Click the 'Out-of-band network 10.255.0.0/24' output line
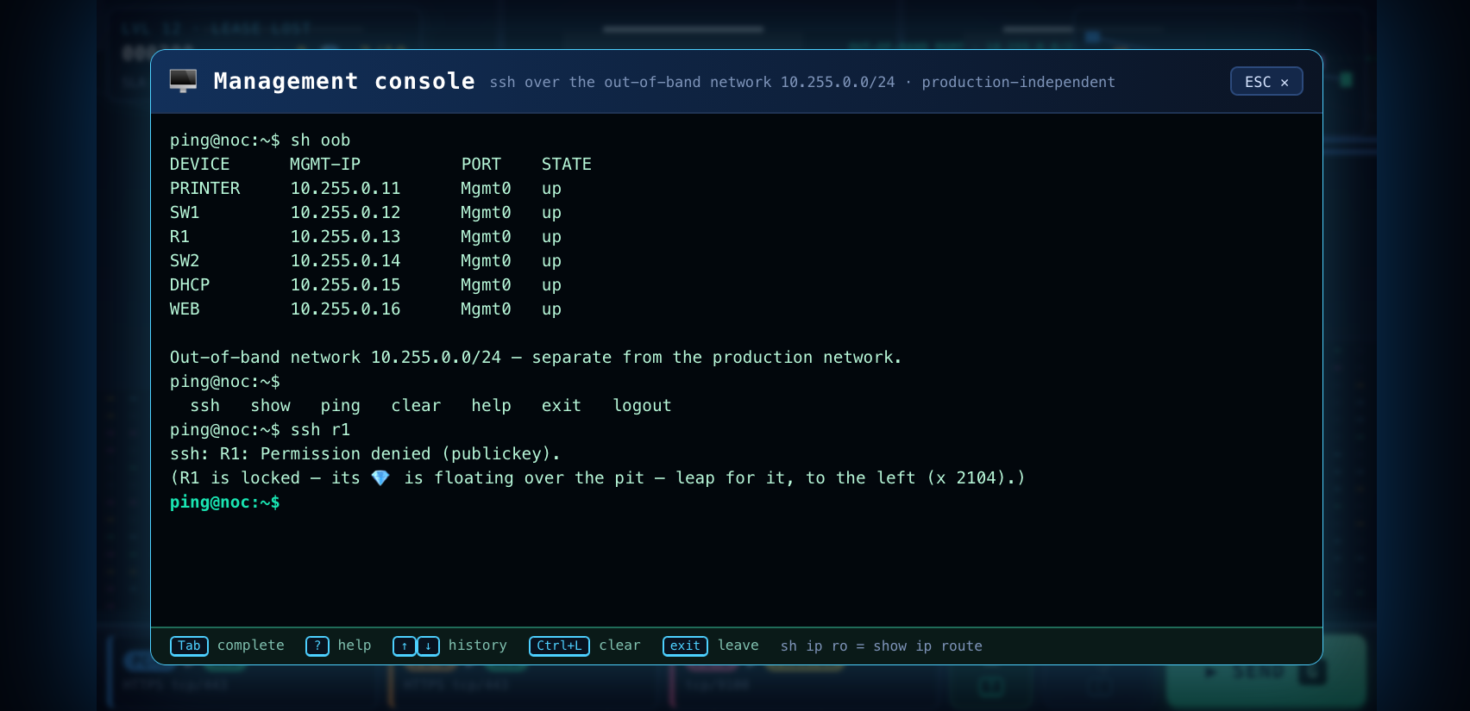The height and width of the screenshot is (711, 1470). point(536,357)
